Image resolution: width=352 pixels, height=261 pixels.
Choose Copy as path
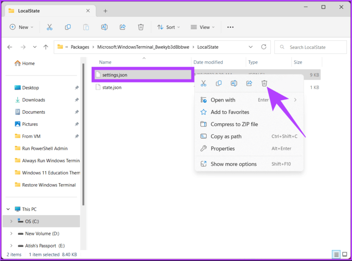[x=249, y=136]
